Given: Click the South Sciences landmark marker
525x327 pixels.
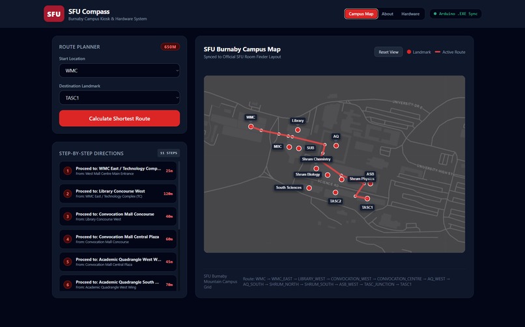Looking at the screenshot, I should (309, 188).
